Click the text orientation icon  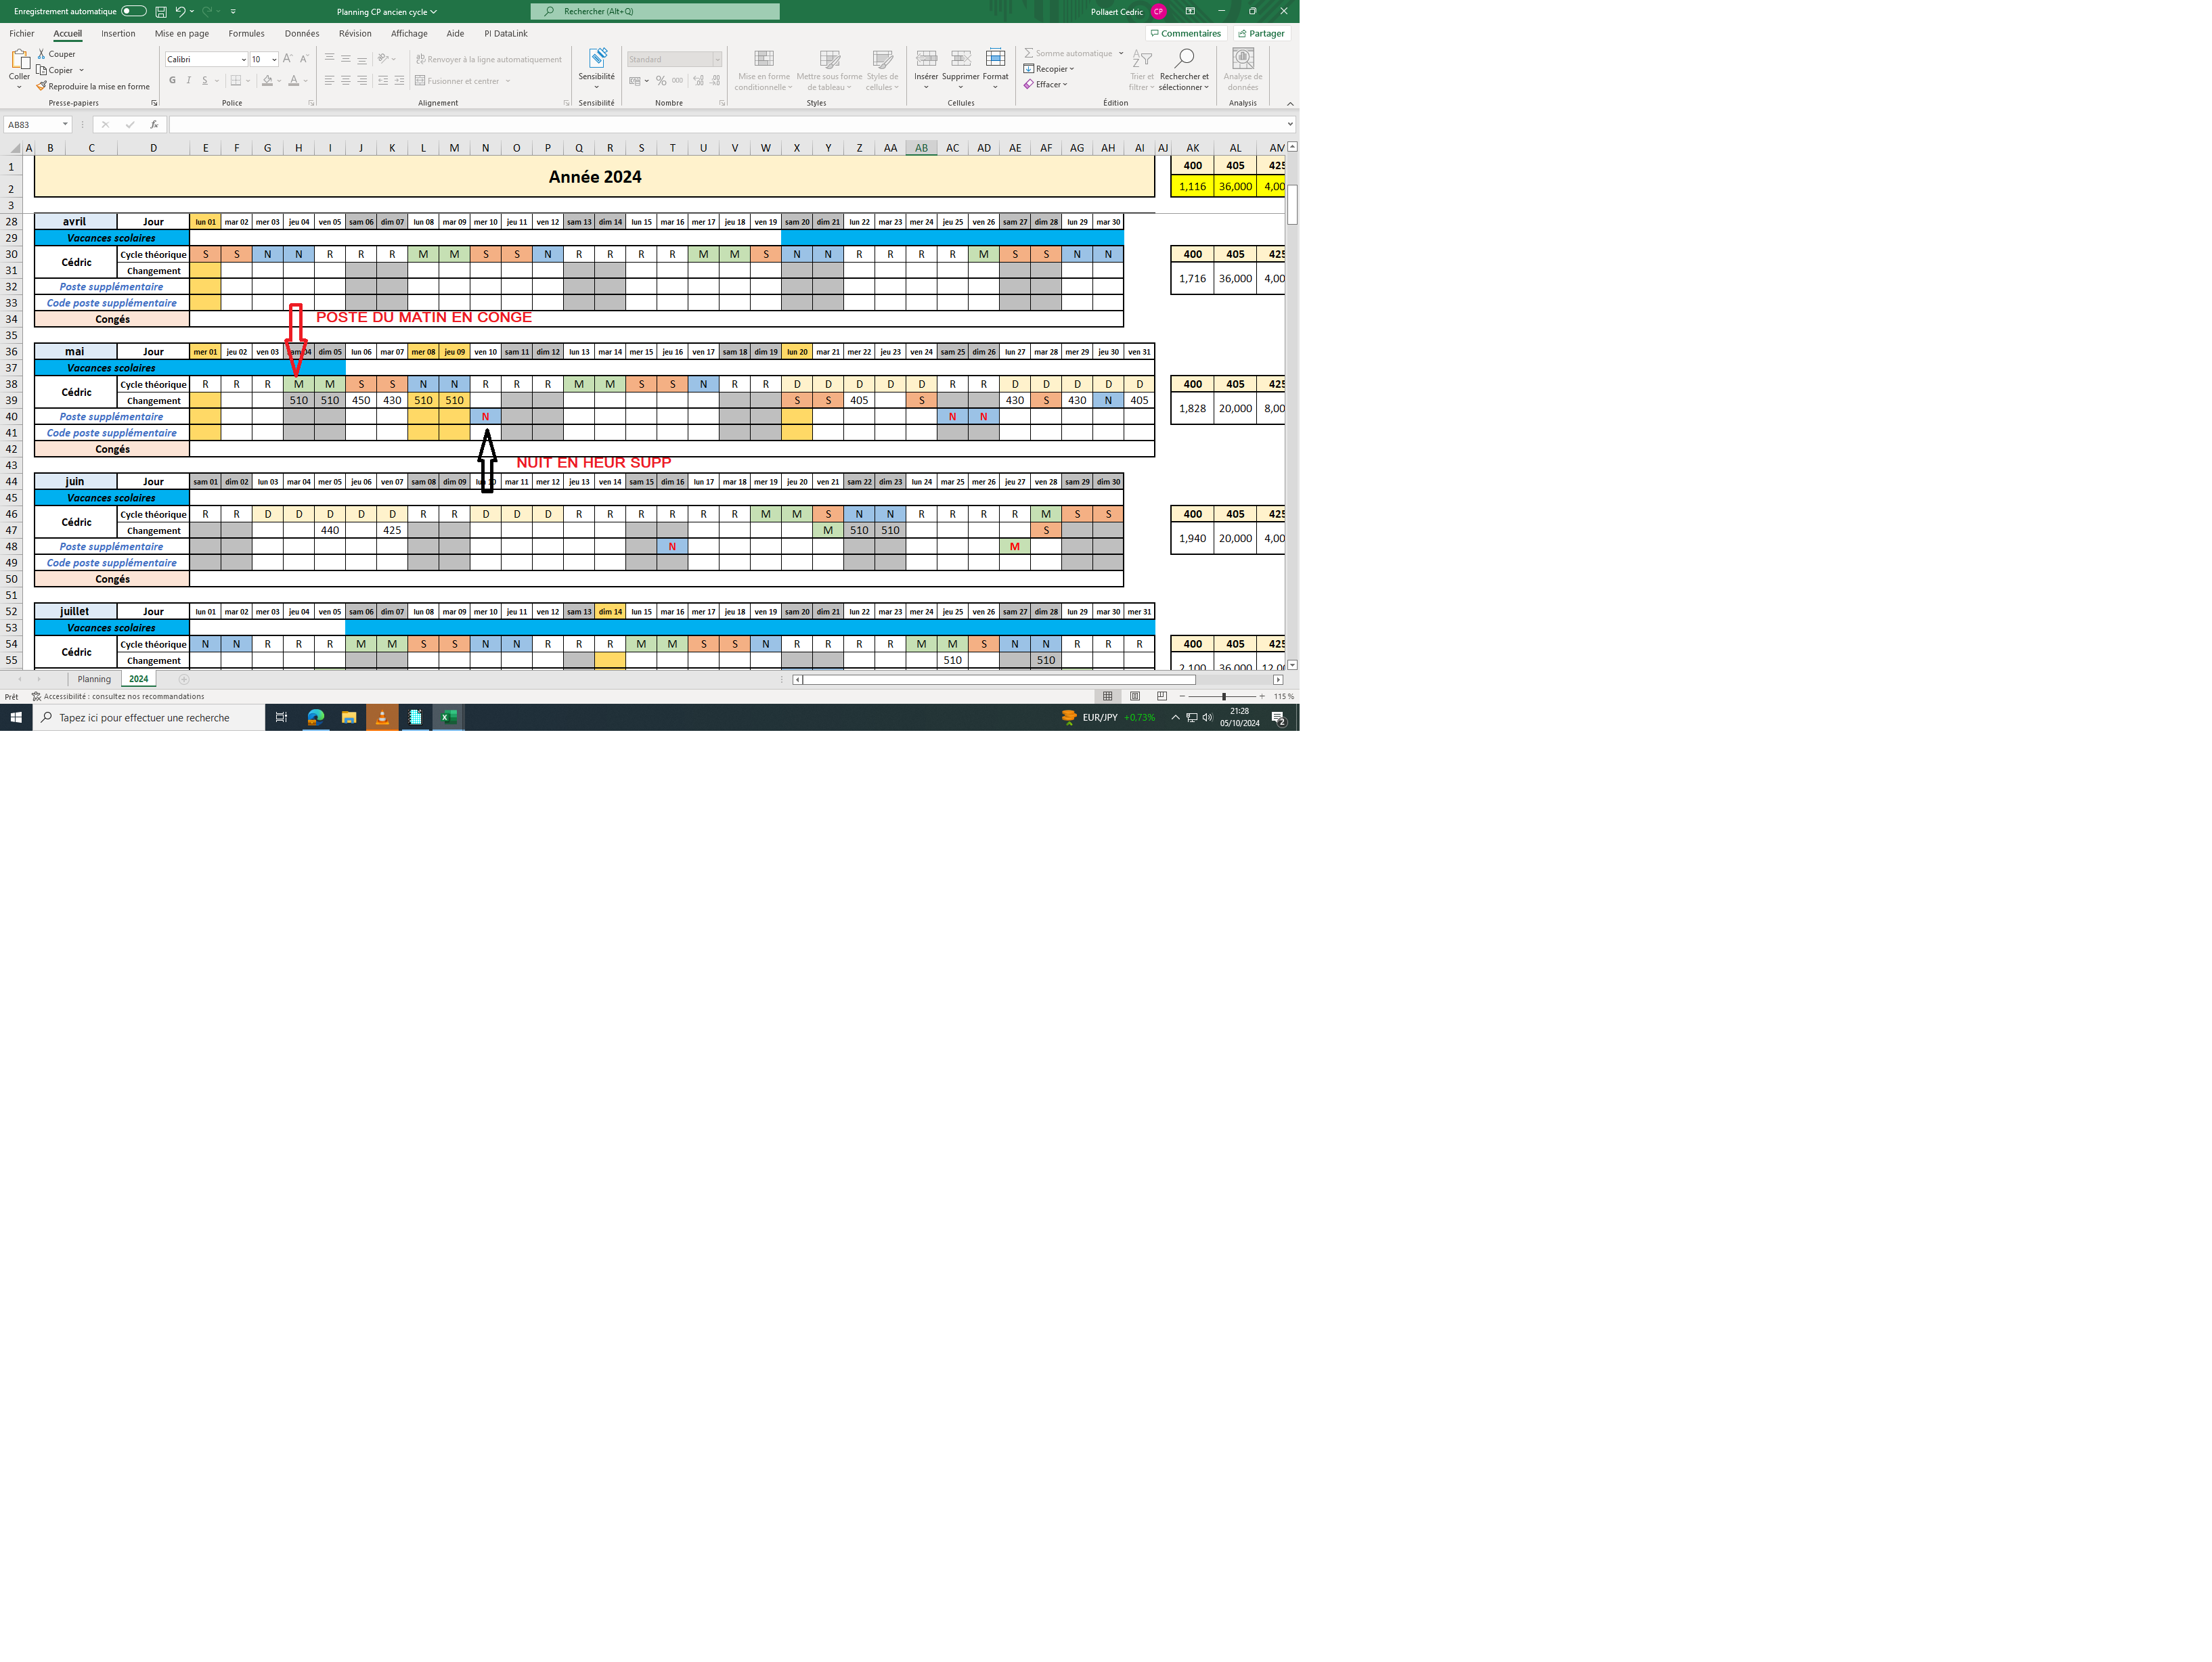383,59
